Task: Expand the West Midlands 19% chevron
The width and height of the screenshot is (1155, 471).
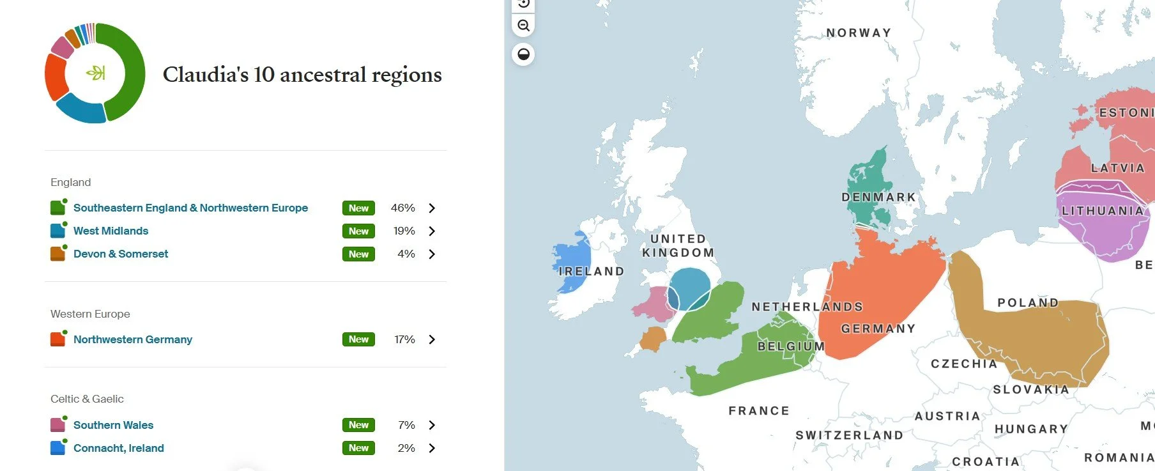Action: (x=432, y=231)
